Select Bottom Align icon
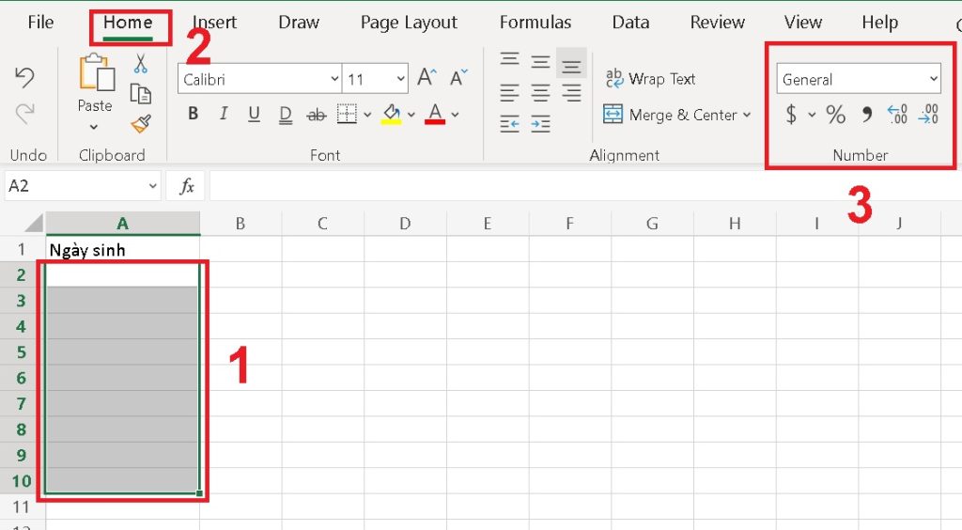The width and height of the screenshot is (962, 530). 571,65
